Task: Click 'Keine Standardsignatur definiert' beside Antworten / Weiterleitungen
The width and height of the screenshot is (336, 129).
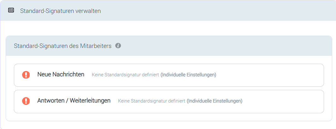Action: pyautogui.click(x=152, y=101)
